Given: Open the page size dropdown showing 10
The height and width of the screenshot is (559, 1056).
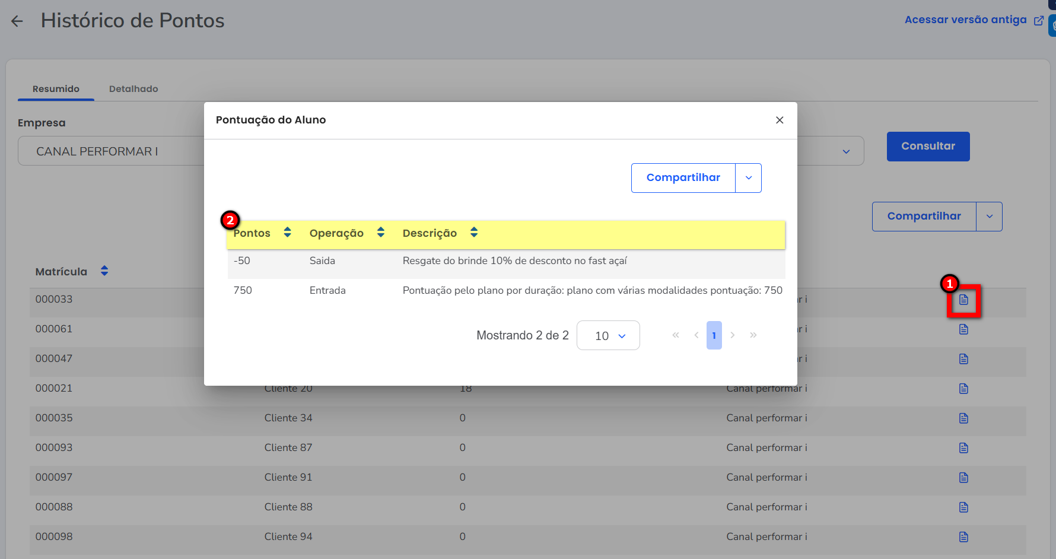Looking at the screenshot, I should pos(608,336).
